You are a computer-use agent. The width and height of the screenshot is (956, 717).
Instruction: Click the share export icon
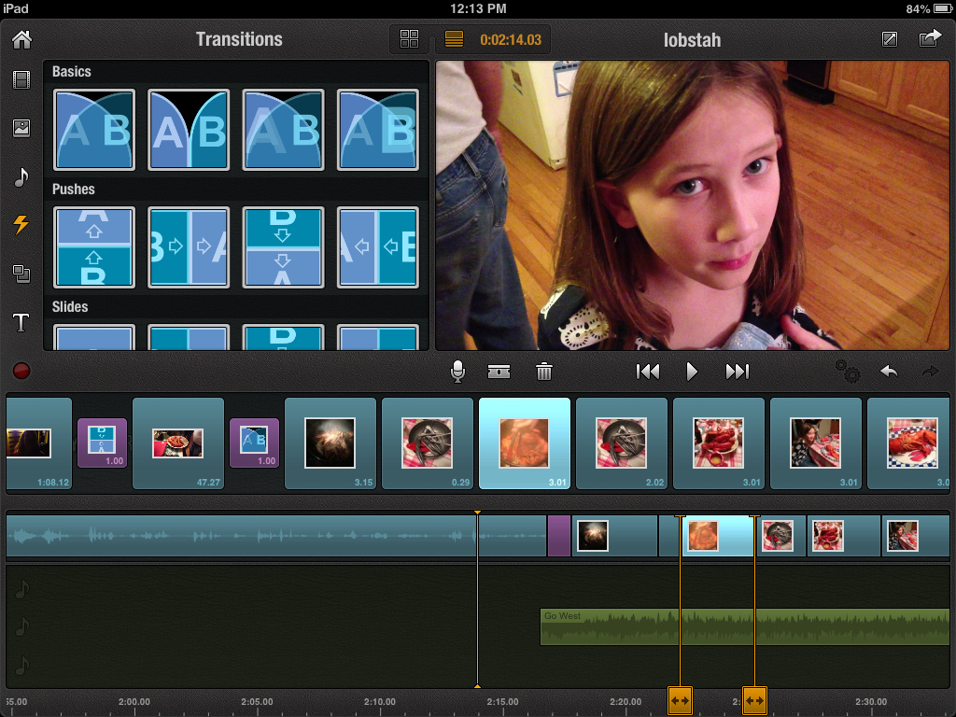click(x=930, y=39)
